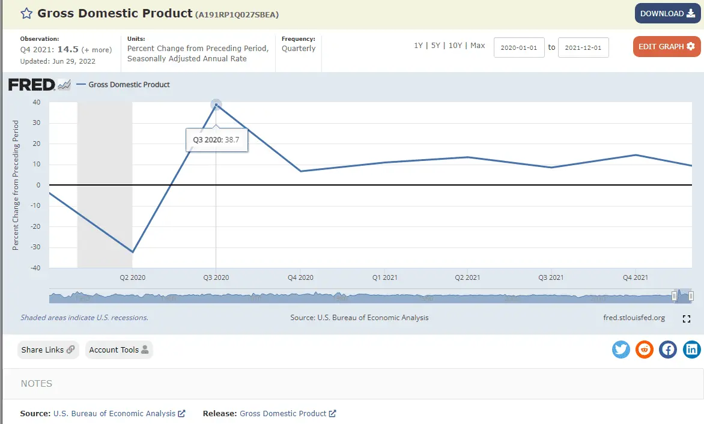Click the right handle of range slider
704x424 pixels.
tap(691, 296)
